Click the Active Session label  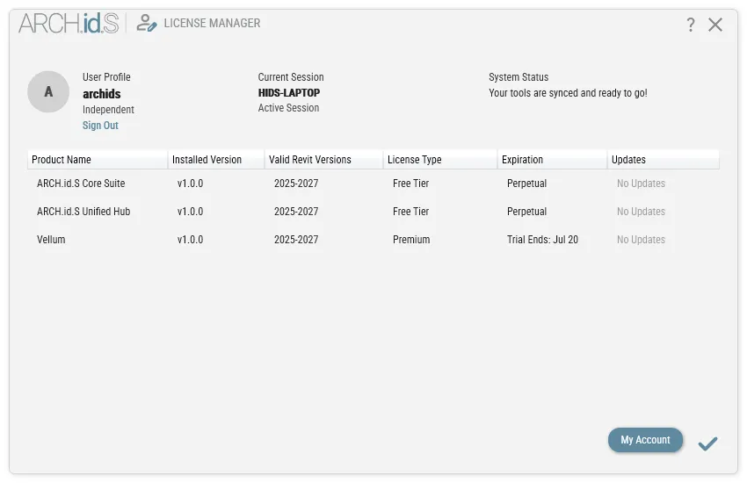(x=288, y=108)
